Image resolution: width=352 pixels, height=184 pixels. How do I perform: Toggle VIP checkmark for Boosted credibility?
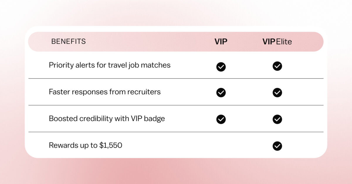coord(221,119)
